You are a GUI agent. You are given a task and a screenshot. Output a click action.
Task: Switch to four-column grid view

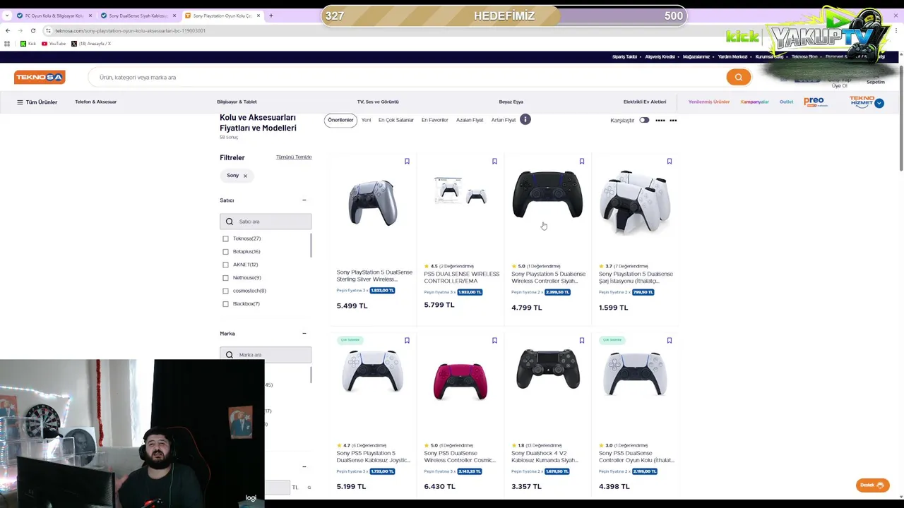(x=660, y=121)
